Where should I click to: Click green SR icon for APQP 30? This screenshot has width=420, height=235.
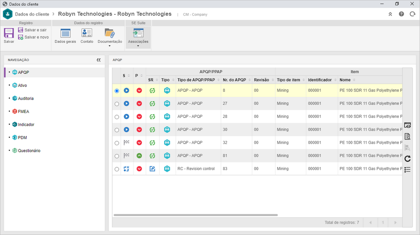tap(152, 130)
